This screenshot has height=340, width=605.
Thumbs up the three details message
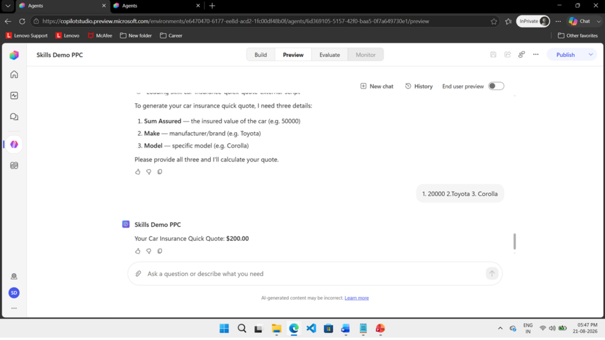pos(138,172)
